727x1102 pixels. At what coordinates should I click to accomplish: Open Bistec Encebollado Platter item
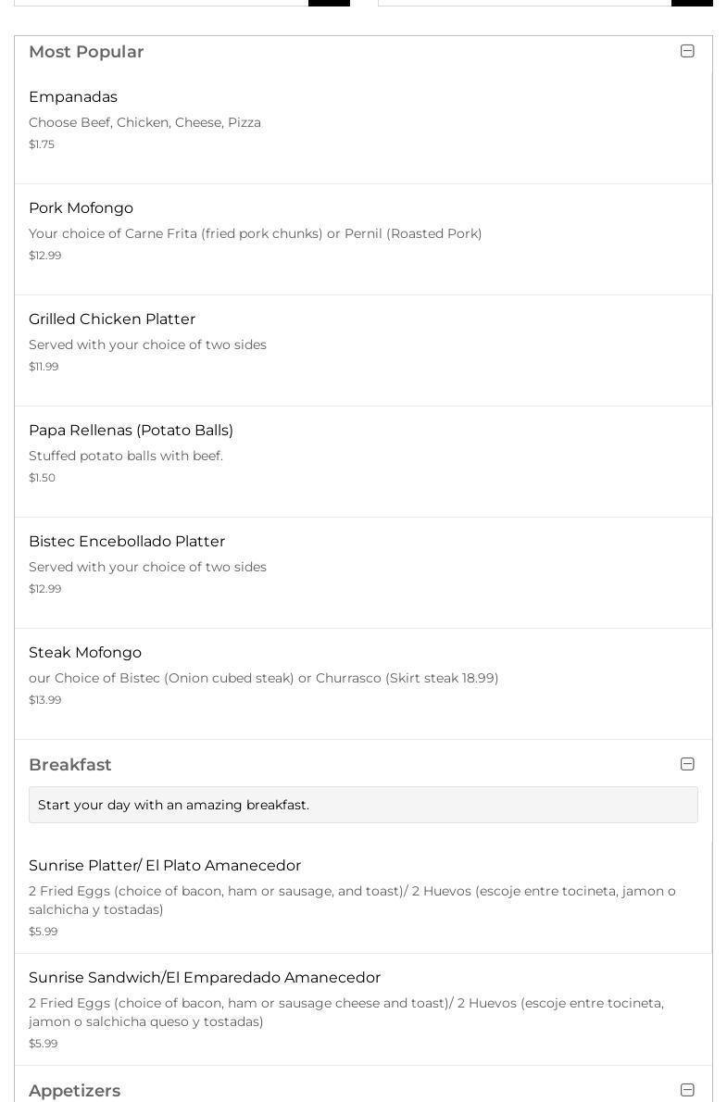363,572
